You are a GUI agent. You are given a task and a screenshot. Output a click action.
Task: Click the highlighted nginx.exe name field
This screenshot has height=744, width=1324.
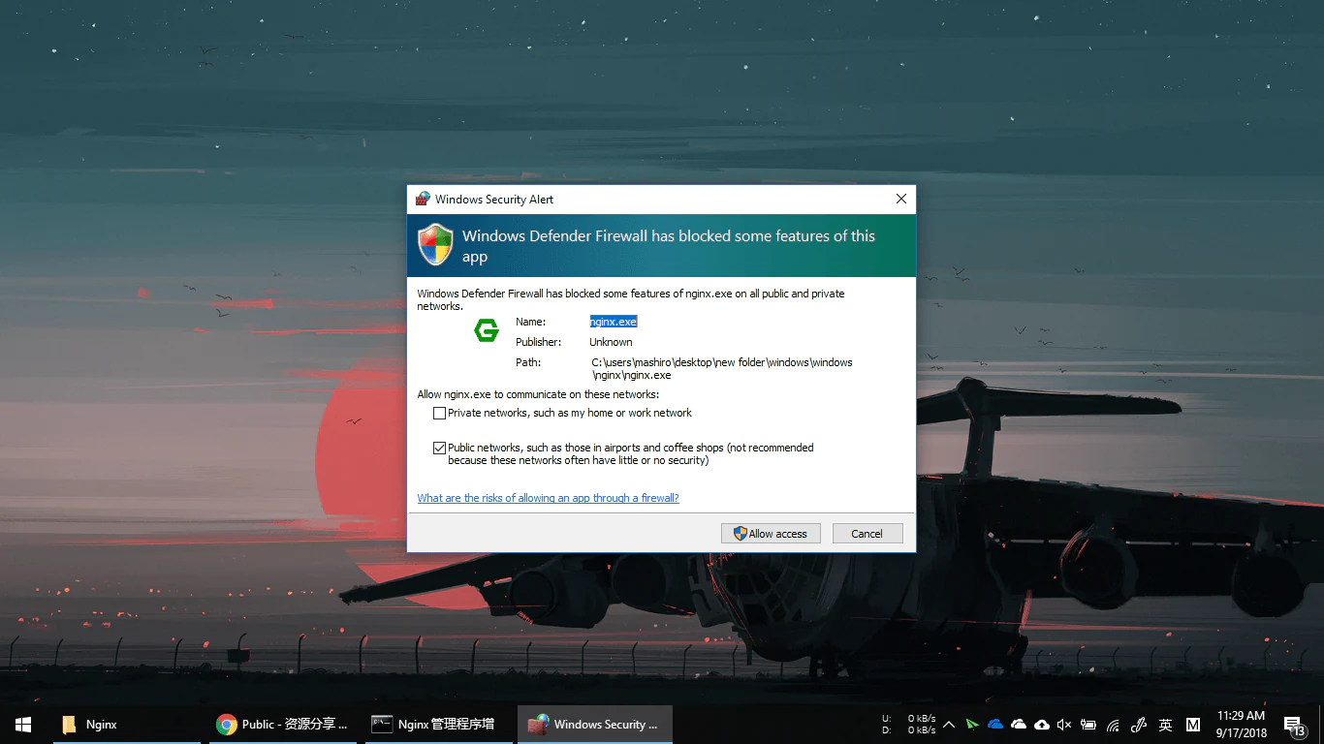[x=613, y=322]
